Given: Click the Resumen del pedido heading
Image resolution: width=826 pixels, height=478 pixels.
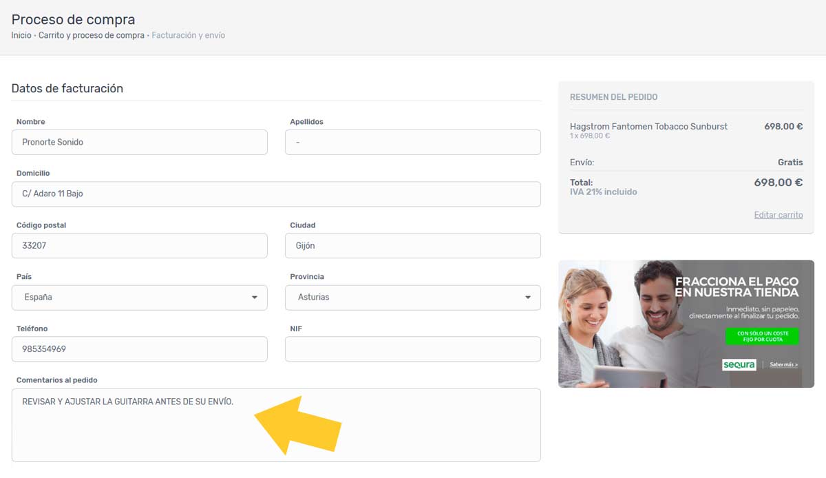Looking at the screenshot, I should [613, 97].
